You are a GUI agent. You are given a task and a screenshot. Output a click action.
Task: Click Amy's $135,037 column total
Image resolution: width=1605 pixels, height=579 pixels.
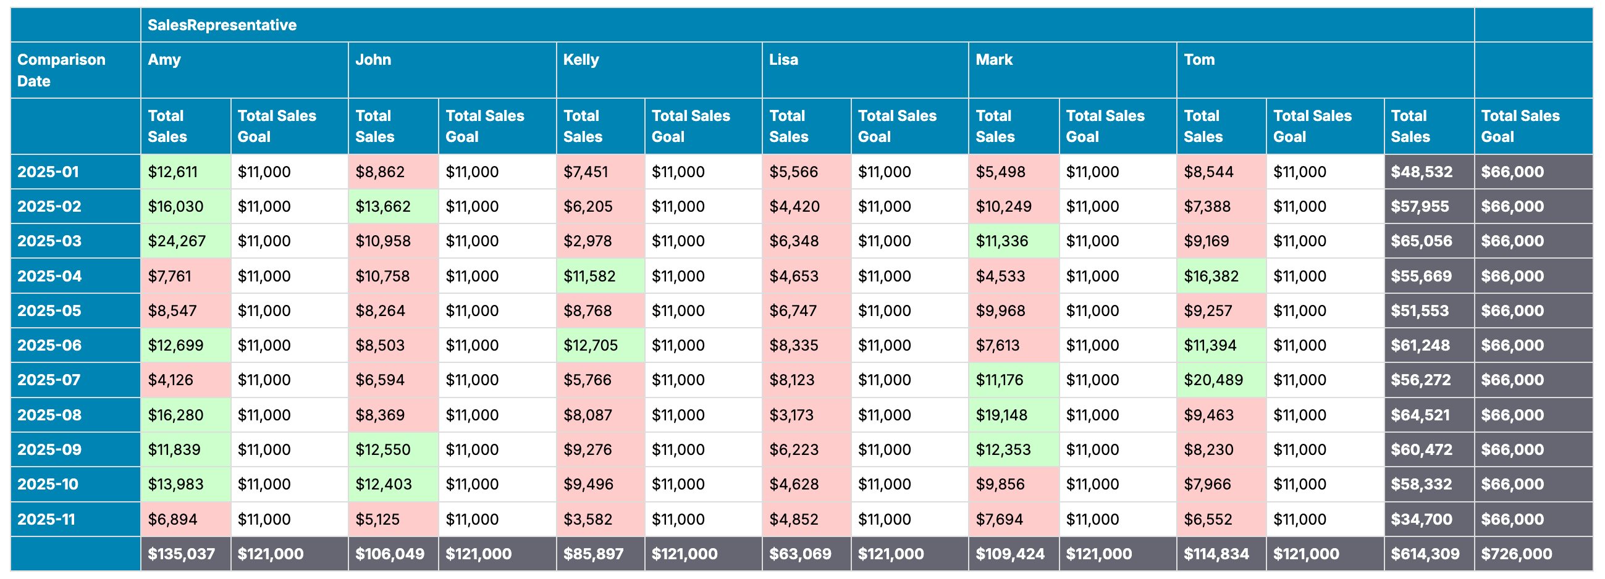pyautogui.click(x=181, y=554)
